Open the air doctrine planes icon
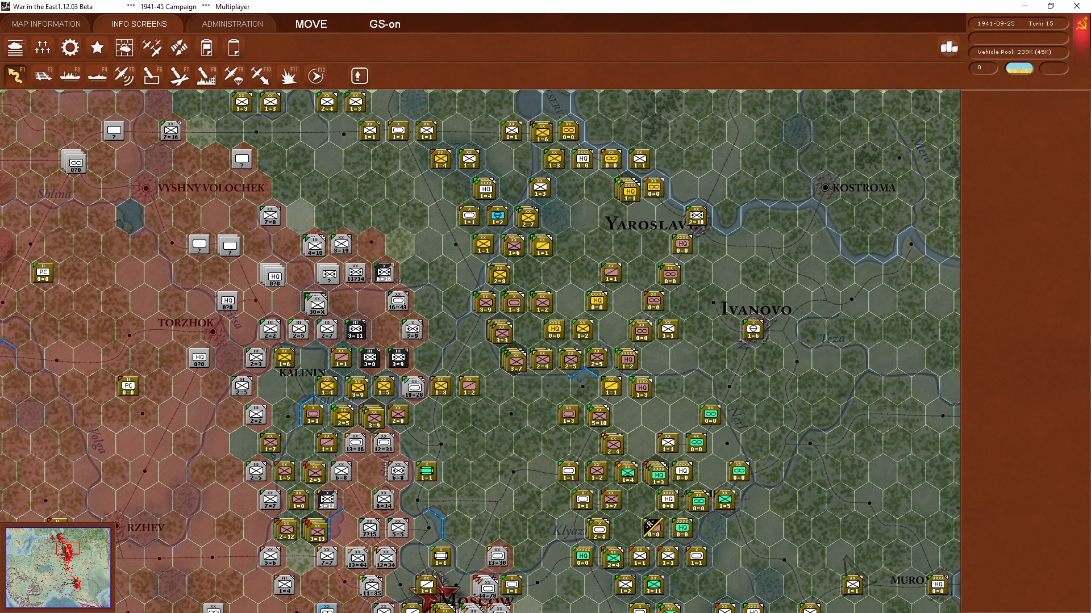Screen dimensions: 1091x613 click(x=152, y=48)
